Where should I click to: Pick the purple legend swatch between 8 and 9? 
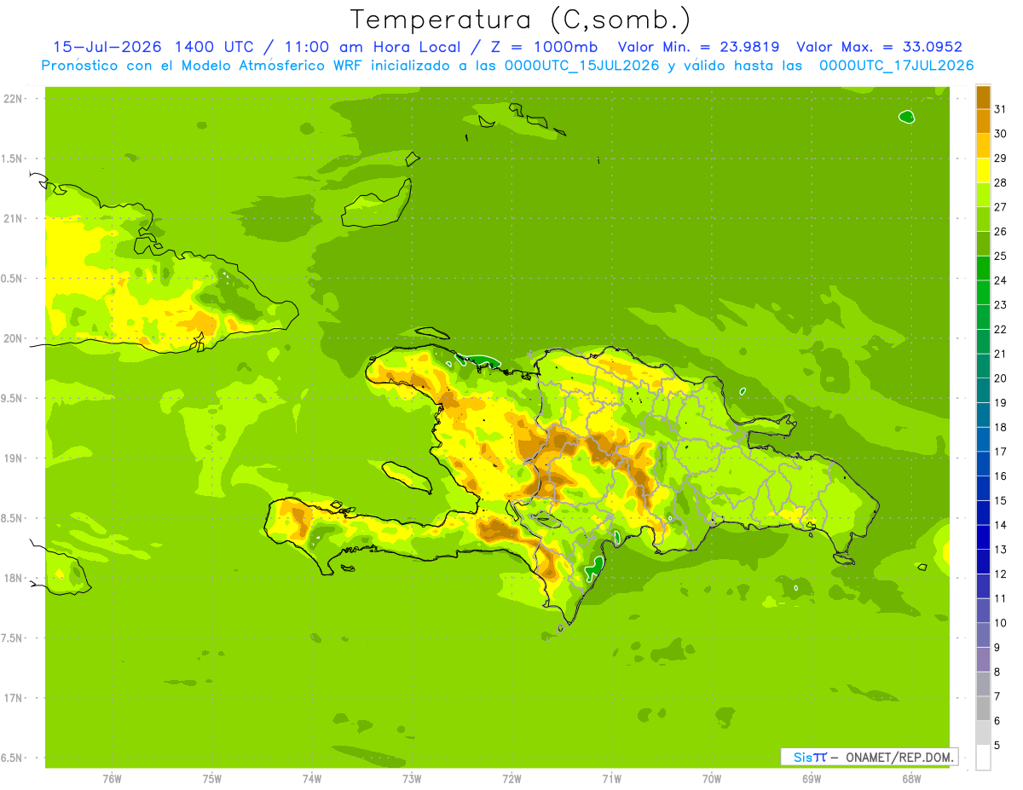click(983, 660)
